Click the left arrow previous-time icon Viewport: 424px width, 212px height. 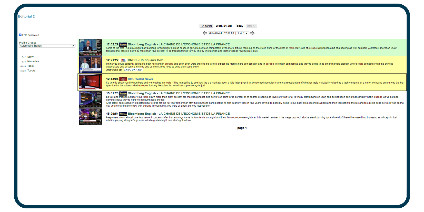(x=205, y=33)
